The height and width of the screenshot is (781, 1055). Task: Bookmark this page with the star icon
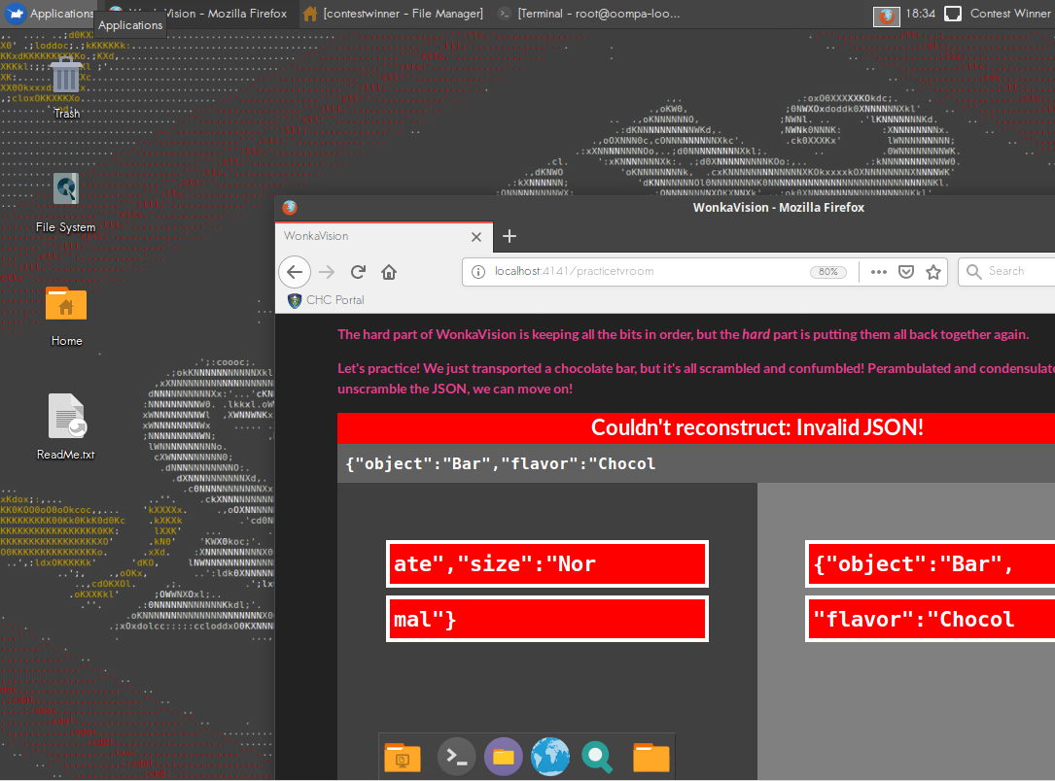coord(933,272)
